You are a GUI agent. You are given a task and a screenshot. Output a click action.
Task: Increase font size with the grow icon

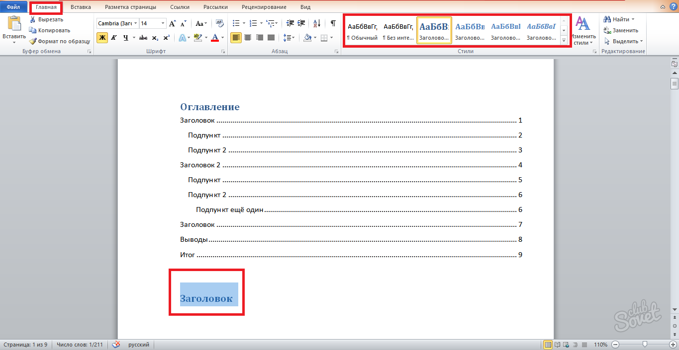click(x=172, y=23)
